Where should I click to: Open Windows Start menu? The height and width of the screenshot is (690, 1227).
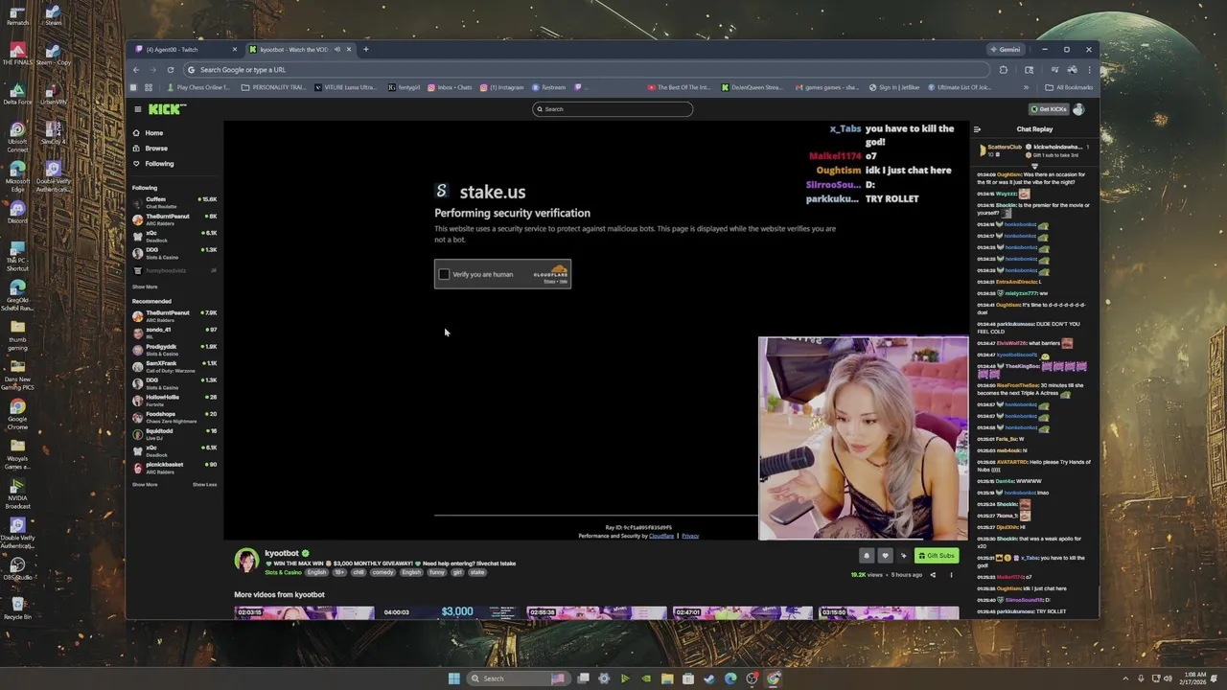tap(453, 678)
